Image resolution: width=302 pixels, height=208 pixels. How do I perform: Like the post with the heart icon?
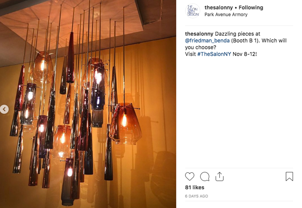(190, 176)
